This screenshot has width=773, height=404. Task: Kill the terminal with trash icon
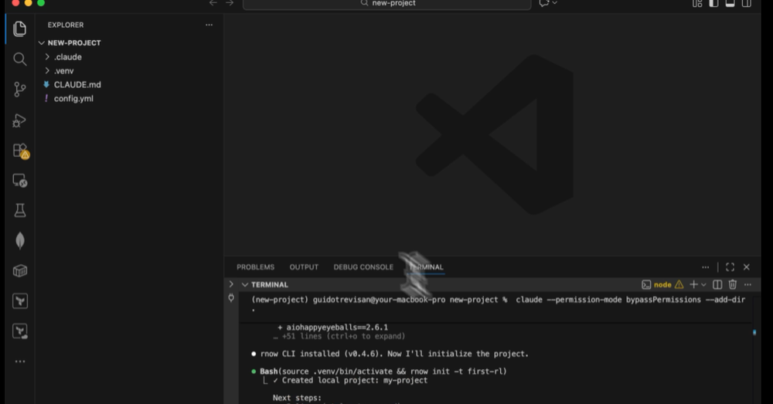(x=733, y=284)
